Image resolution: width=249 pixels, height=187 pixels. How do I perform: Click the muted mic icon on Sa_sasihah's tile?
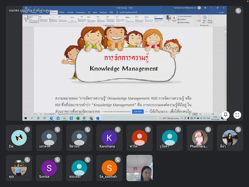118,160
